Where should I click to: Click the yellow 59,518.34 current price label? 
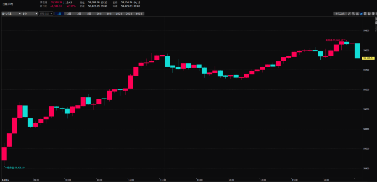(368, 58)
